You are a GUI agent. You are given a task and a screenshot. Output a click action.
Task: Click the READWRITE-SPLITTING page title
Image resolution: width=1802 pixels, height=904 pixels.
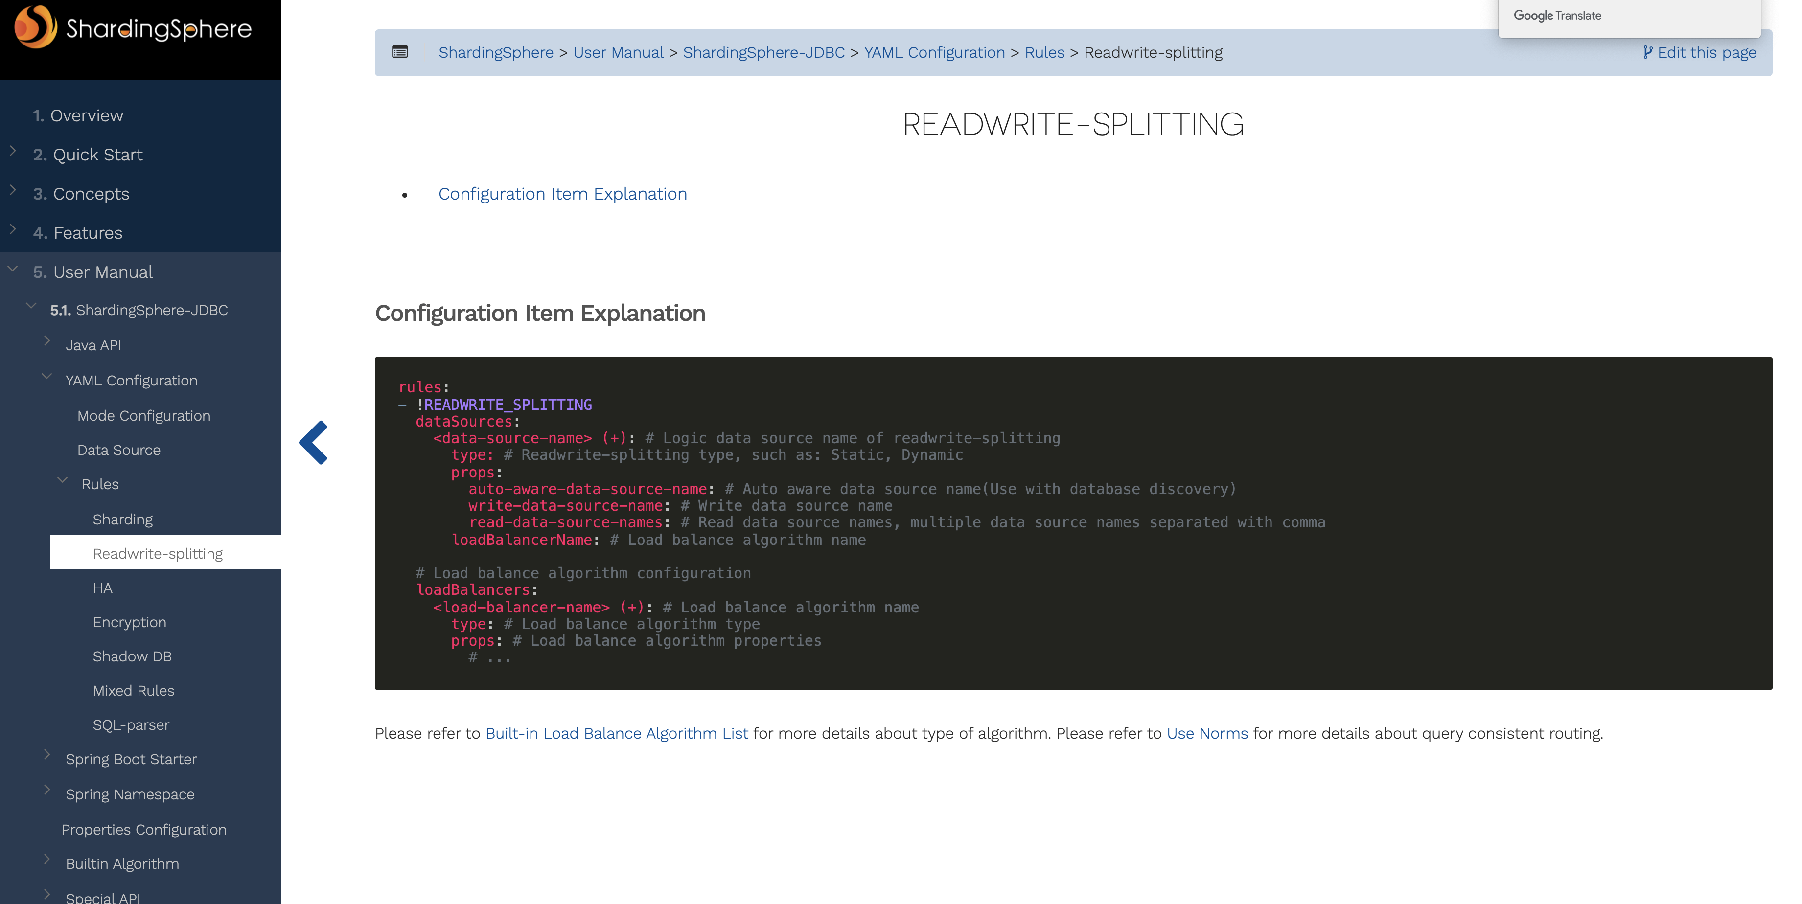click(1073, 124)
